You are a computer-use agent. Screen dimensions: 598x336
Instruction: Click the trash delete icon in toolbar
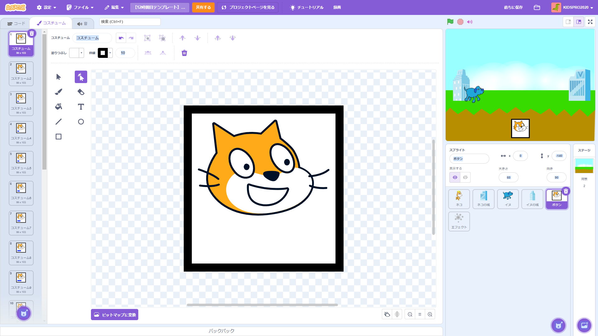point(184,53)
